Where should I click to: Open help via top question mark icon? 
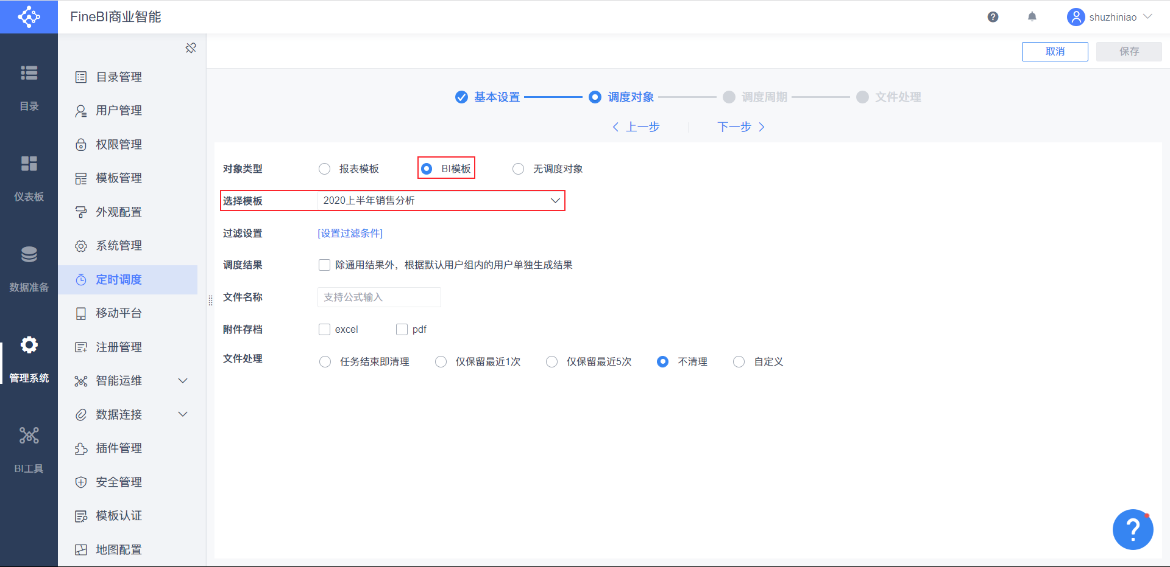click(993, 17)
